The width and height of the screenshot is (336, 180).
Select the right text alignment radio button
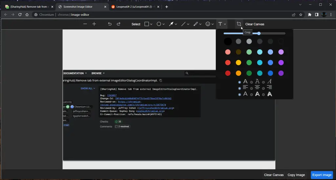(263, 88)
